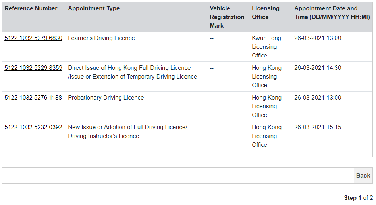
Task: Click the Kwun Tong Licensing Office cell
Action: tap(266, 47)
